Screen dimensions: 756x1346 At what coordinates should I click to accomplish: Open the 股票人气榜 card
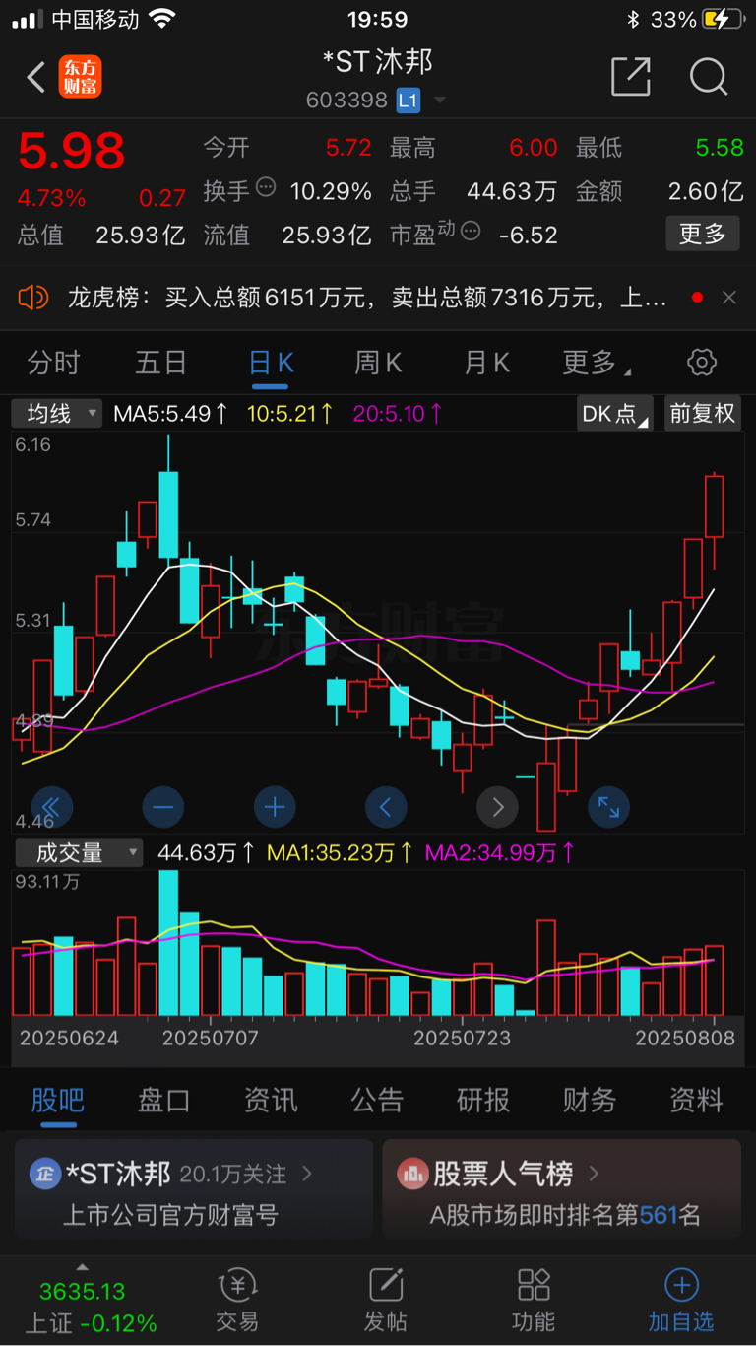pos(561,1189)
